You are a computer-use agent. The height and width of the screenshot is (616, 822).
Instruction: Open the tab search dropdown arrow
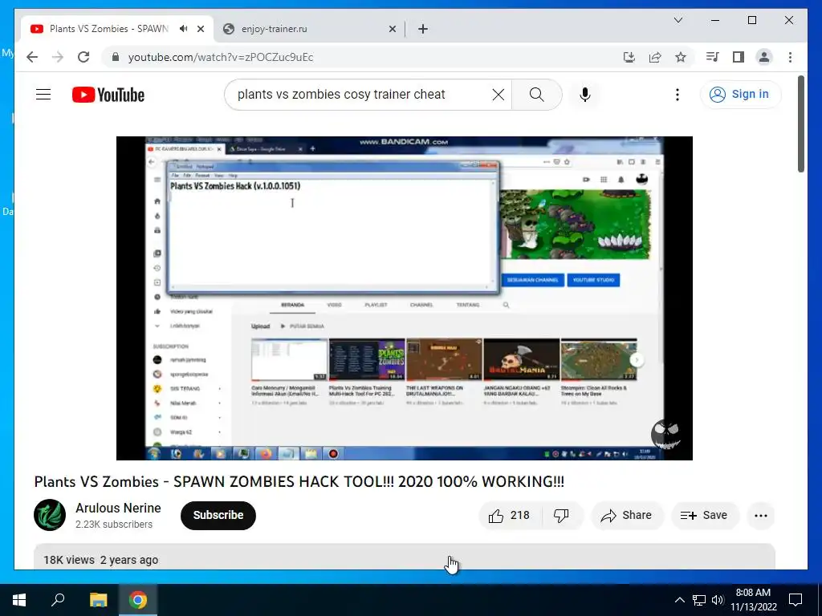pyautogui.click(x=678, y=20)
